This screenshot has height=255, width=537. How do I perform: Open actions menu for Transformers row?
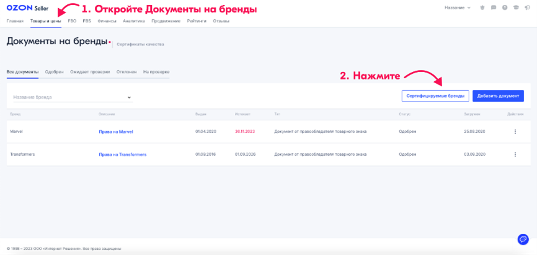515,154
